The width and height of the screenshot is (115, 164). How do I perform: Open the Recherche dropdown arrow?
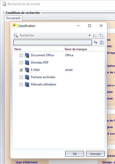[90, 35]
